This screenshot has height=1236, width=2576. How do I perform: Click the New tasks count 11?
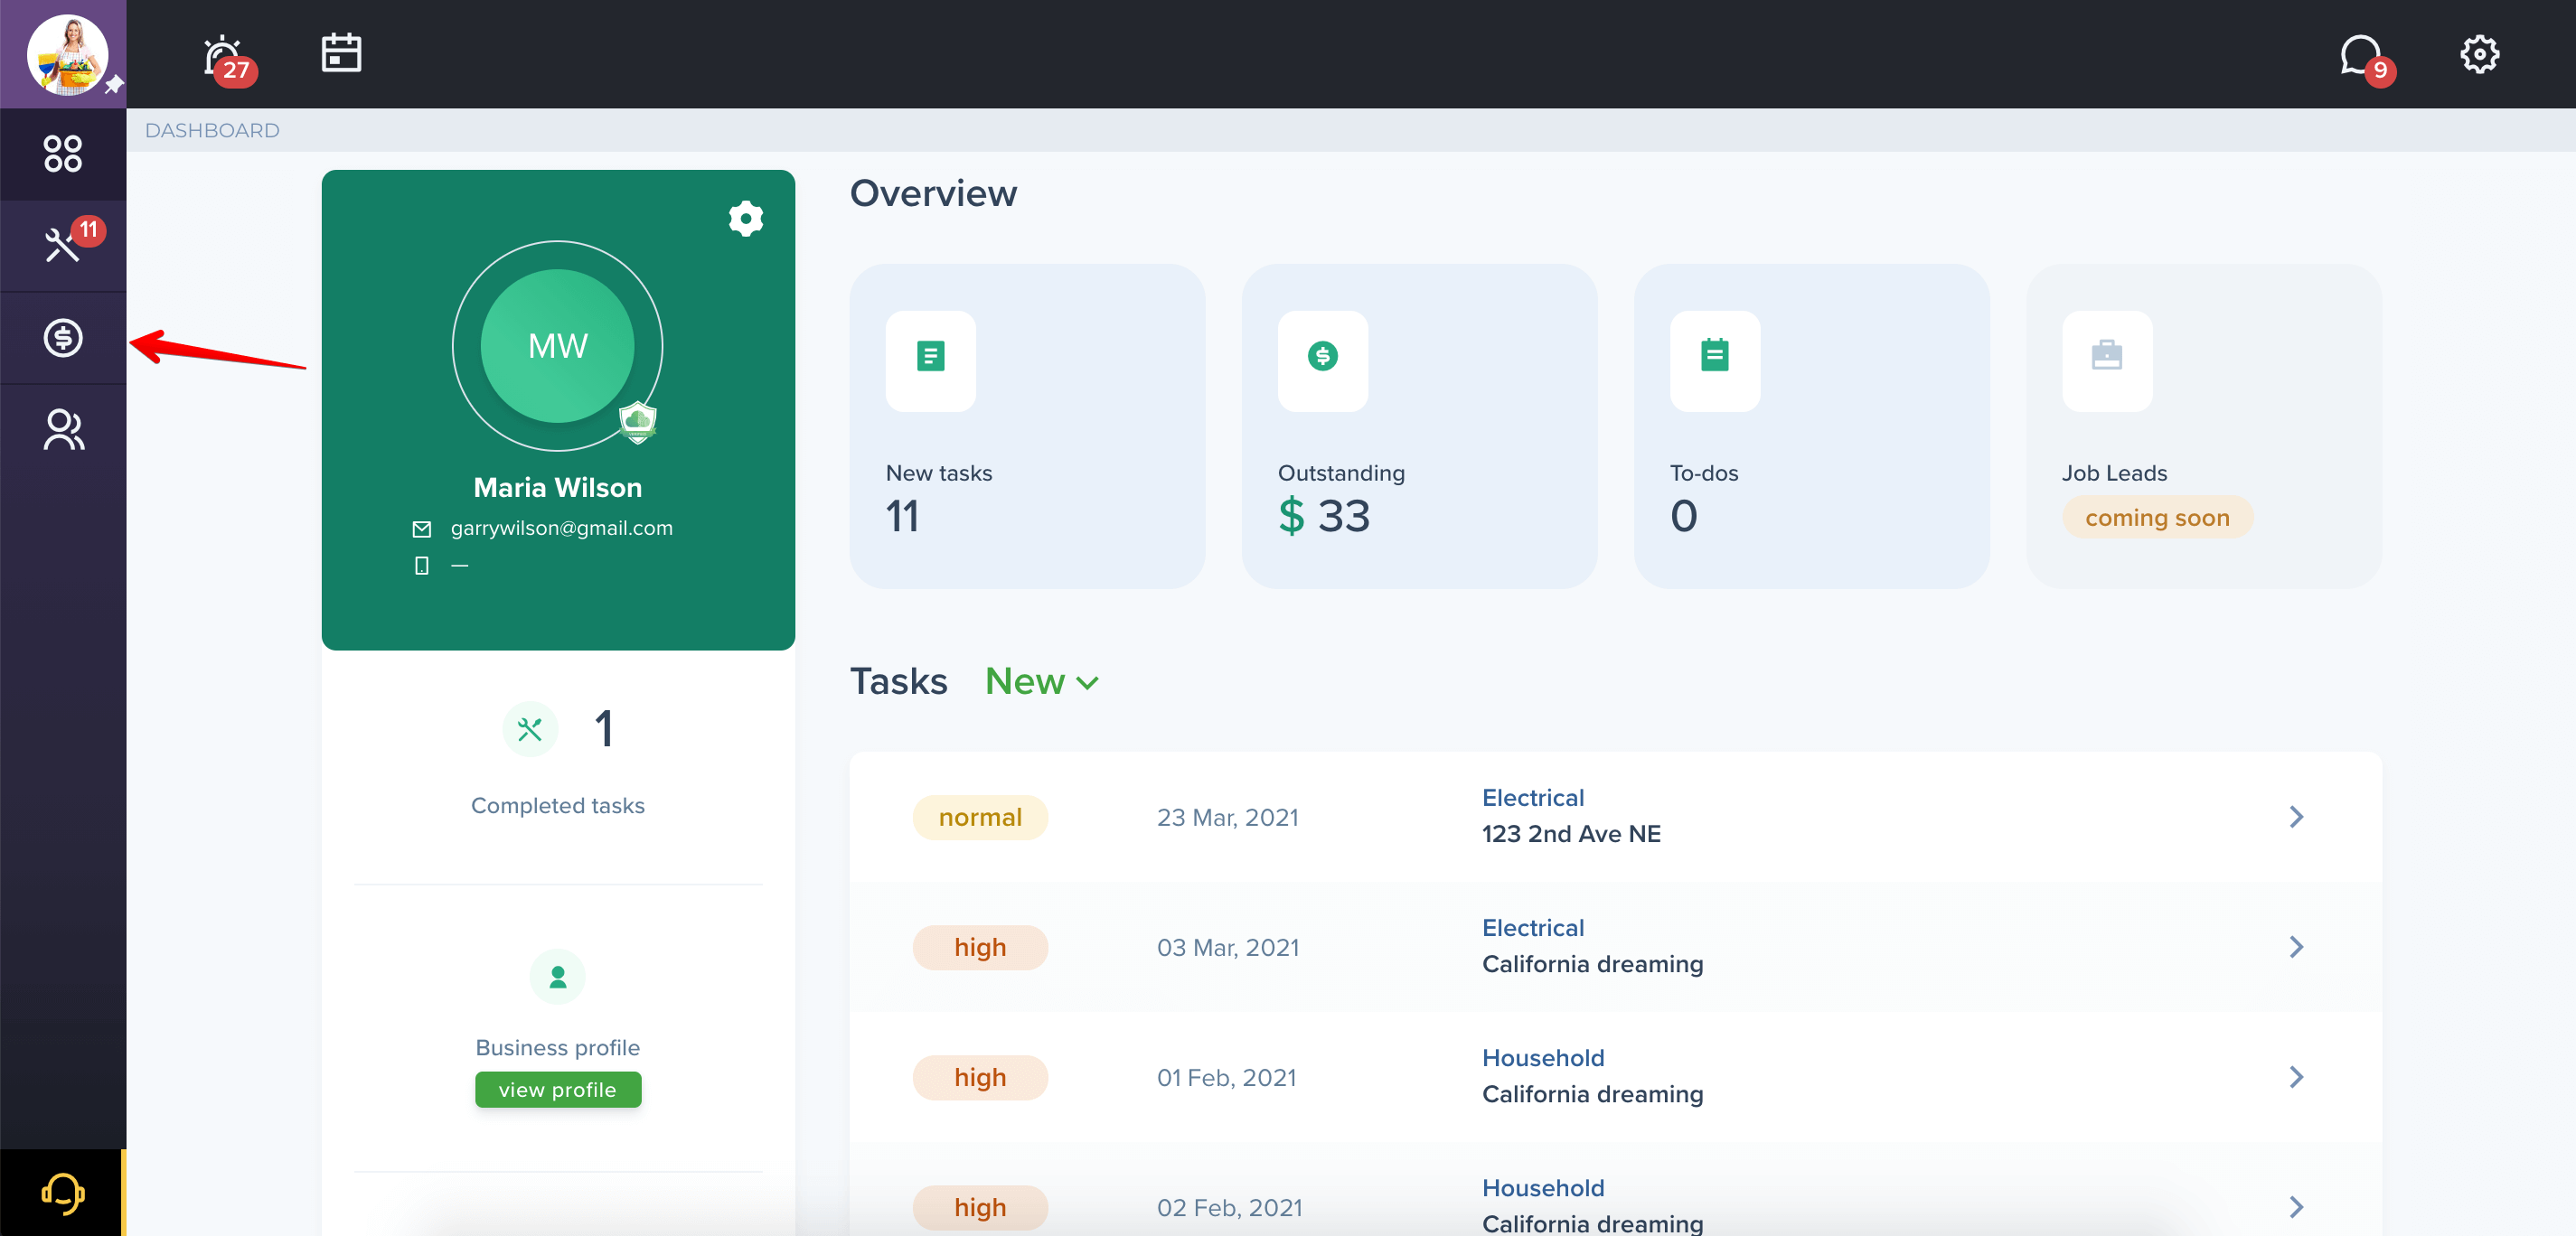point(902,517)
